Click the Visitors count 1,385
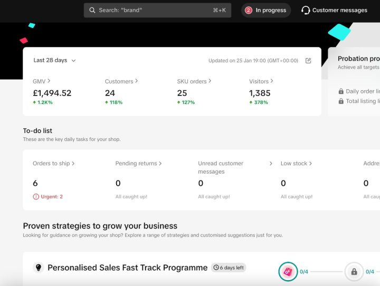 [260, 93]
